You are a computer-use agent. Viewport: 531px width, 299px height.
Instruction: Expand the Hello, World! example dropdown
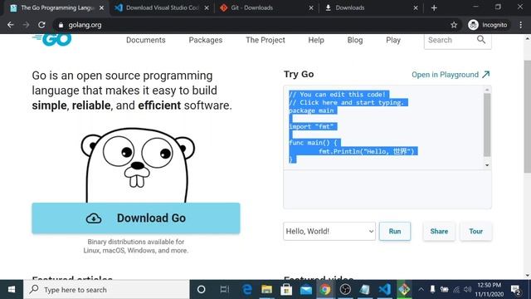tap(329, 231)
